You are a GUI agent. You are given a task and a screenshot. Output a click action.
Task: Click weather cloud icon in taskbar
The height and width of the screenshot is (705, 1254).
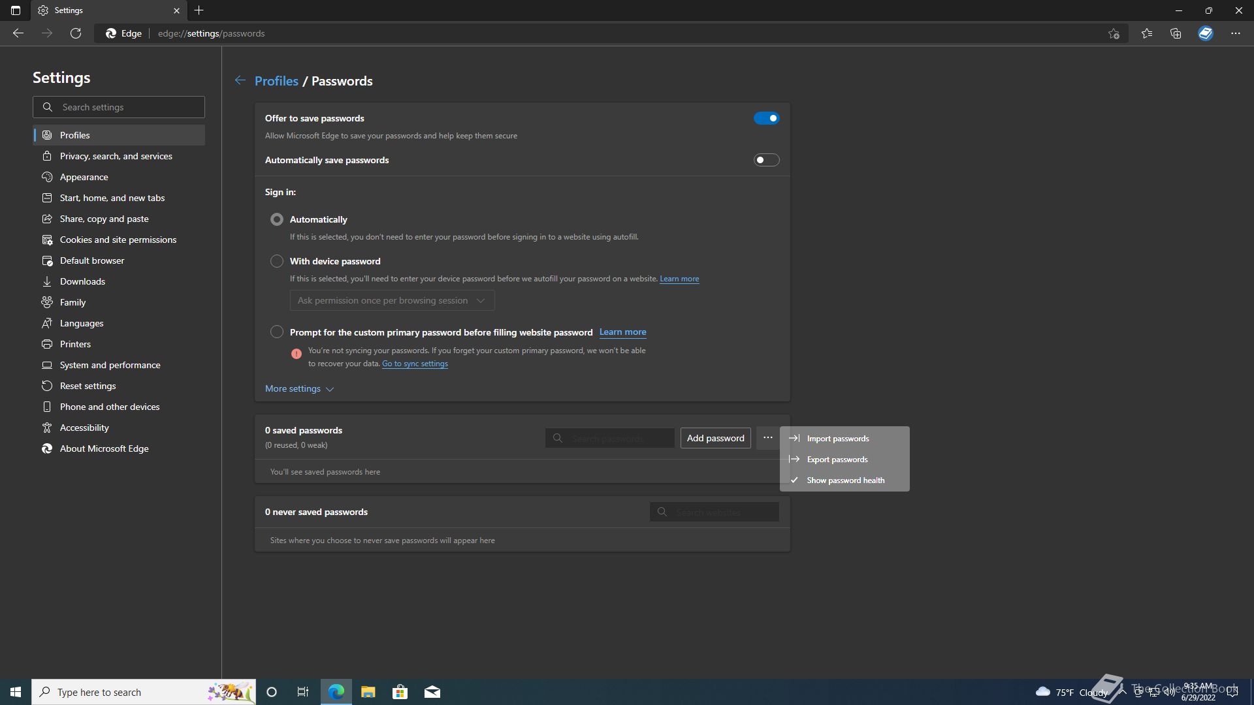1043,691
